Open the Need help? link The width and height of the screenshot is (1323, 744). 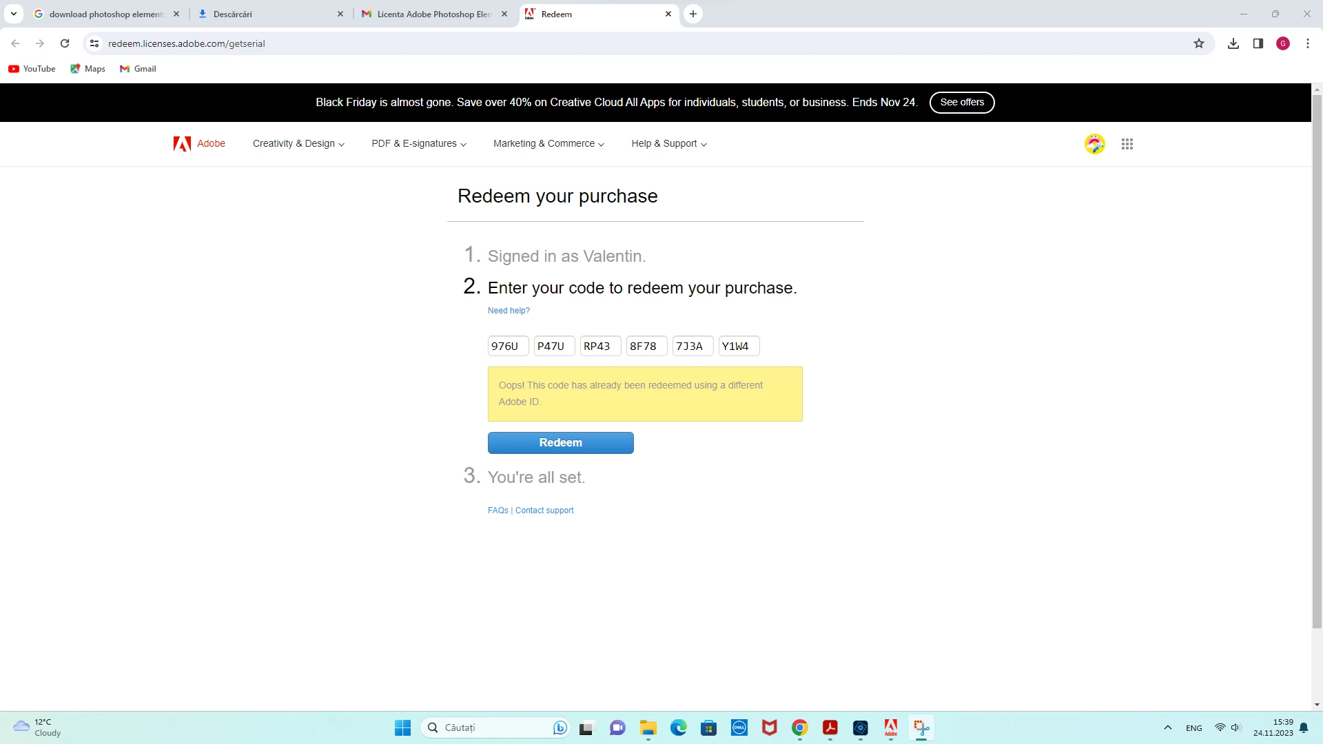(x=509, y=311)
